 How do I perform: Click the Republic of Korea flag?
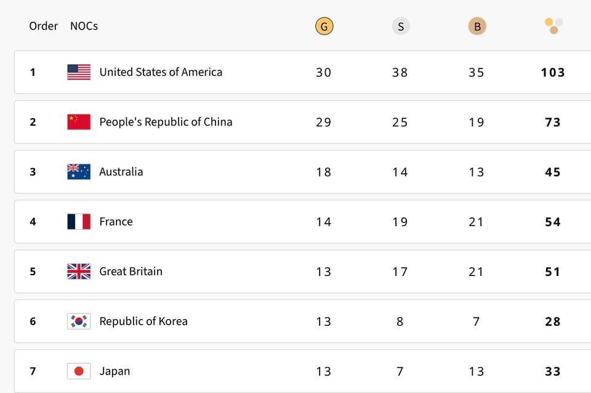click(x=79, y=322)
